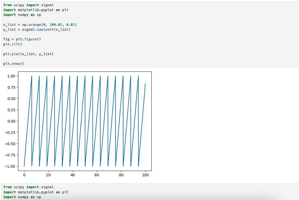Viewport: 299px width, 200px height.
Task: Place cursor on the signal.sawtooth line
Action: (x=37, y=29)
